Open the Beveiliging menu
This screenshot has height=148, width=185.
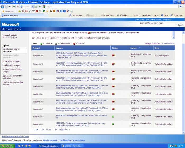147,15
